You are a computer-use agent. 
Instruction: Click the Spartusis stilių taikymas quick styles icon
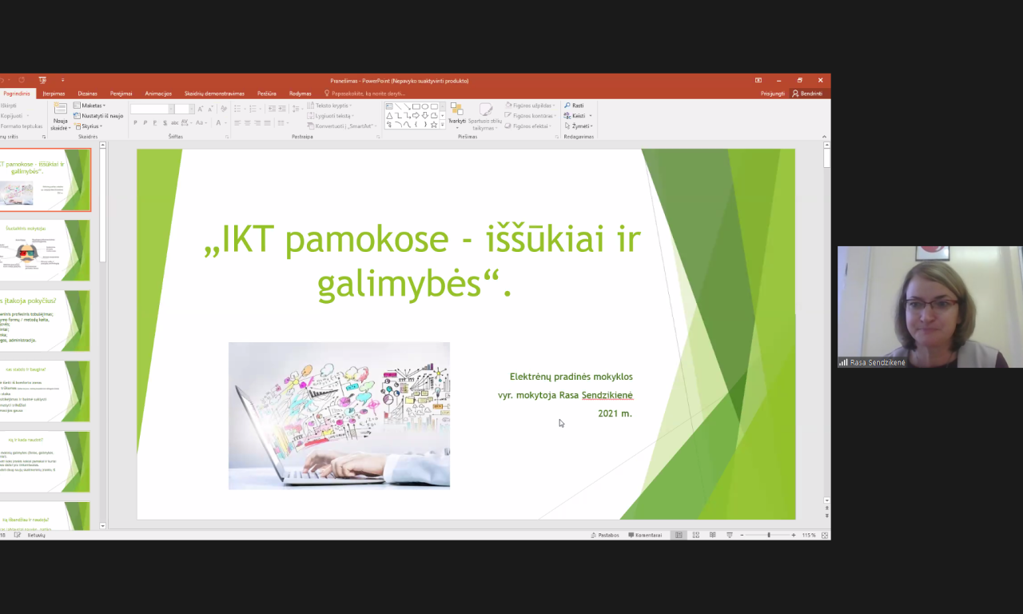pos(485,110)
